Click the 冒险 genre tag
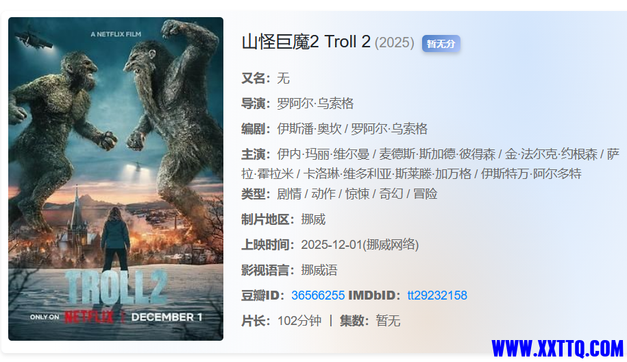Image resolution: width=627 pixels, height=362 pixels. coord(425,194)
